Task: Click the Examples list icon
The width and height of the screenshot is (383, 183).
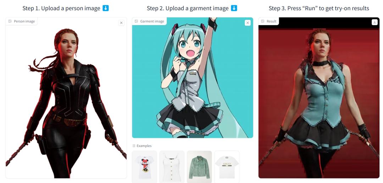Action: (134, 146)
